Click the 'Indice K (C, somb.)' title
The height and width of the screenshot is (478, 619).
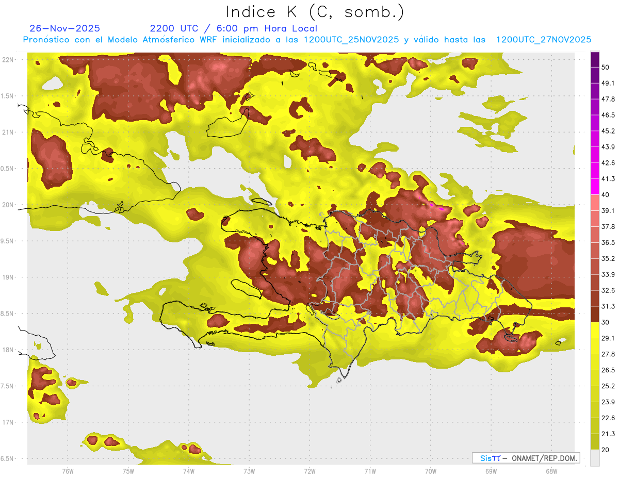[315, 11]
